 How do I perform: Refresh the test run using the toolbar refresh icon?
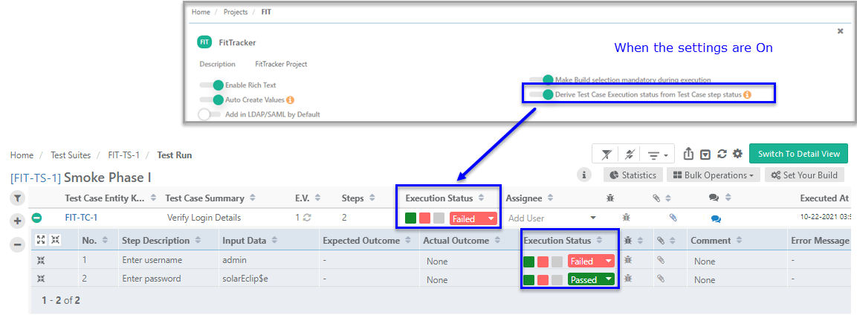point(722,155)
